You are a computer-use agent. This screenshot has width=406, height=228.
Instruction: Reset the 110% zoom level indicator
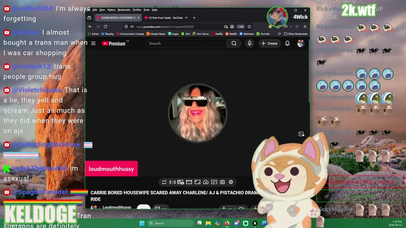tap(241, 27)
